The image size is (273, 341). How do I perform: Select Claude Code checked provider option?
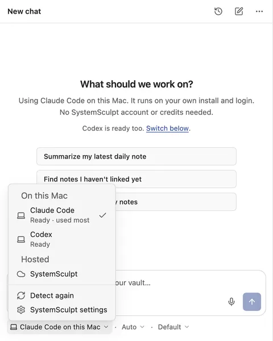tap(62, 215)
